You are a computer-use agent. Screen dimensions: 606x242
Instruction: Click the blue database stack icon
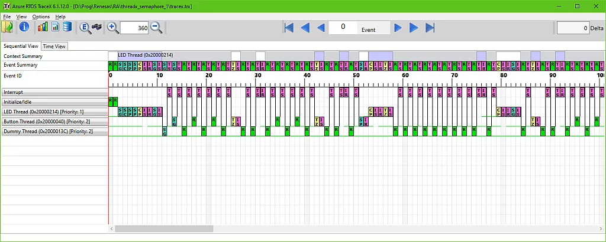[67, 27]
